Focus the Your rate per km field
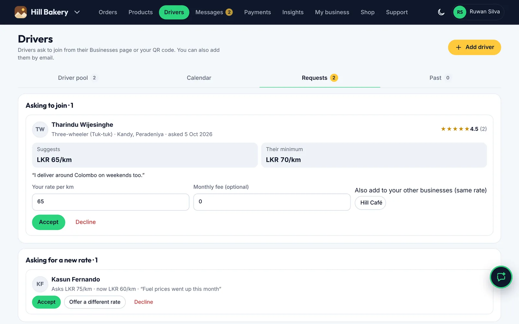519x324 pixels. [111, 202]
